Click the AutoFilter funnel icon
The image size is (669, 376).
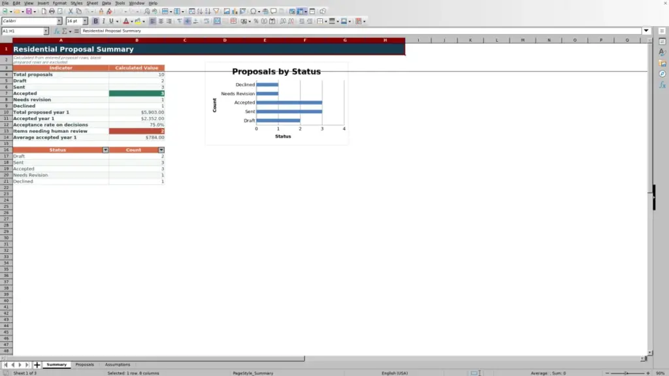[216, 11]
